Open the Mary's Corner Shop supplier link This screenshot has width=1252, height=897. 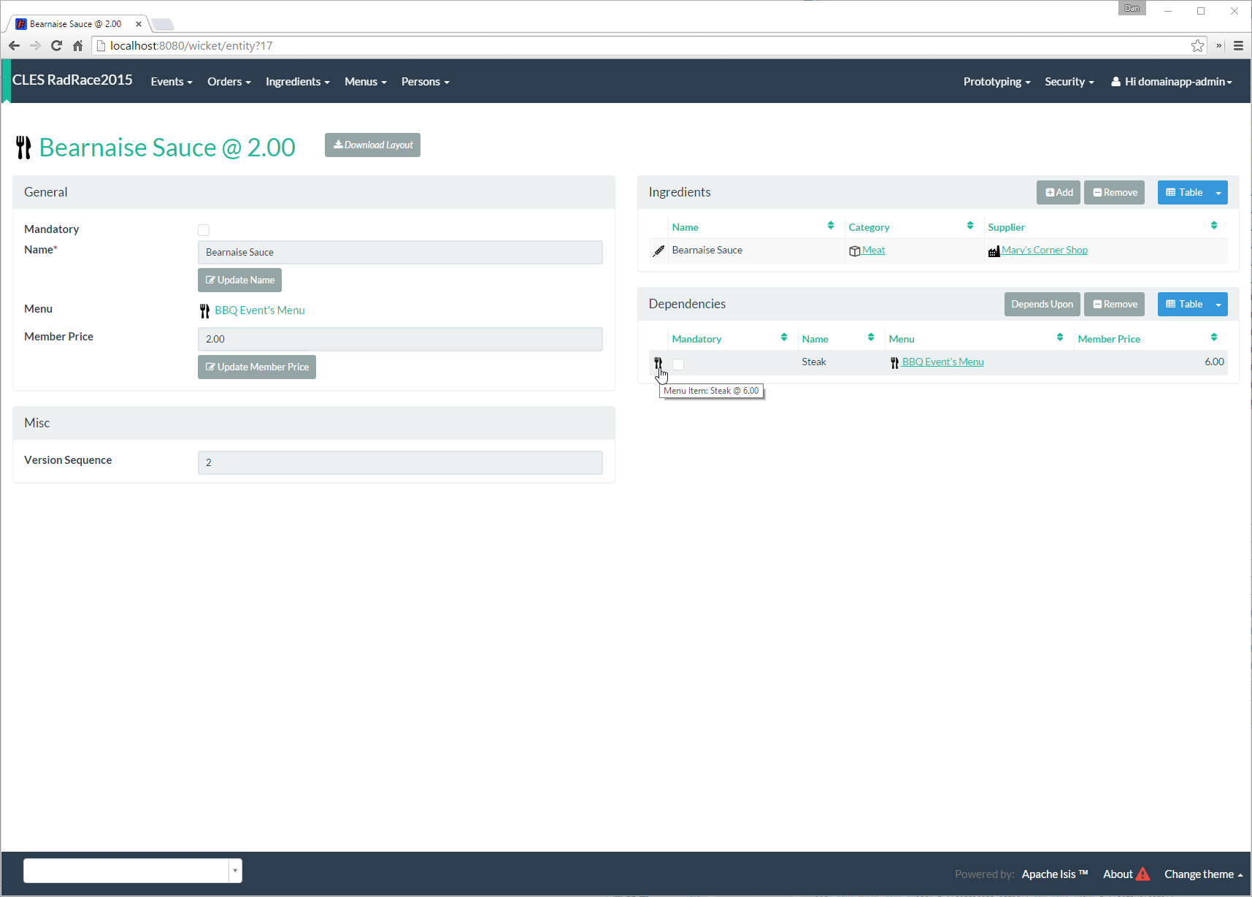1045,250
